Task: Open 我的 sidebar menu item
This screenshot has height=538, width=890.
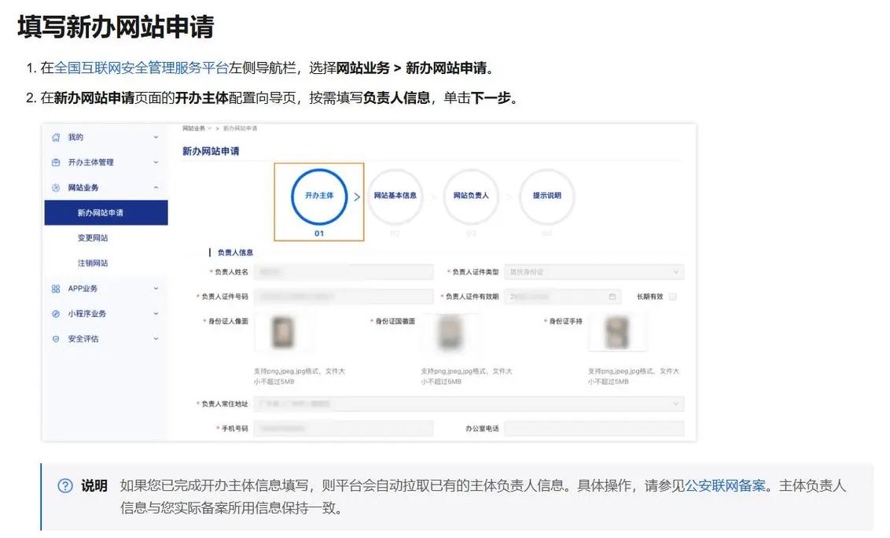Action: [75, 138]
